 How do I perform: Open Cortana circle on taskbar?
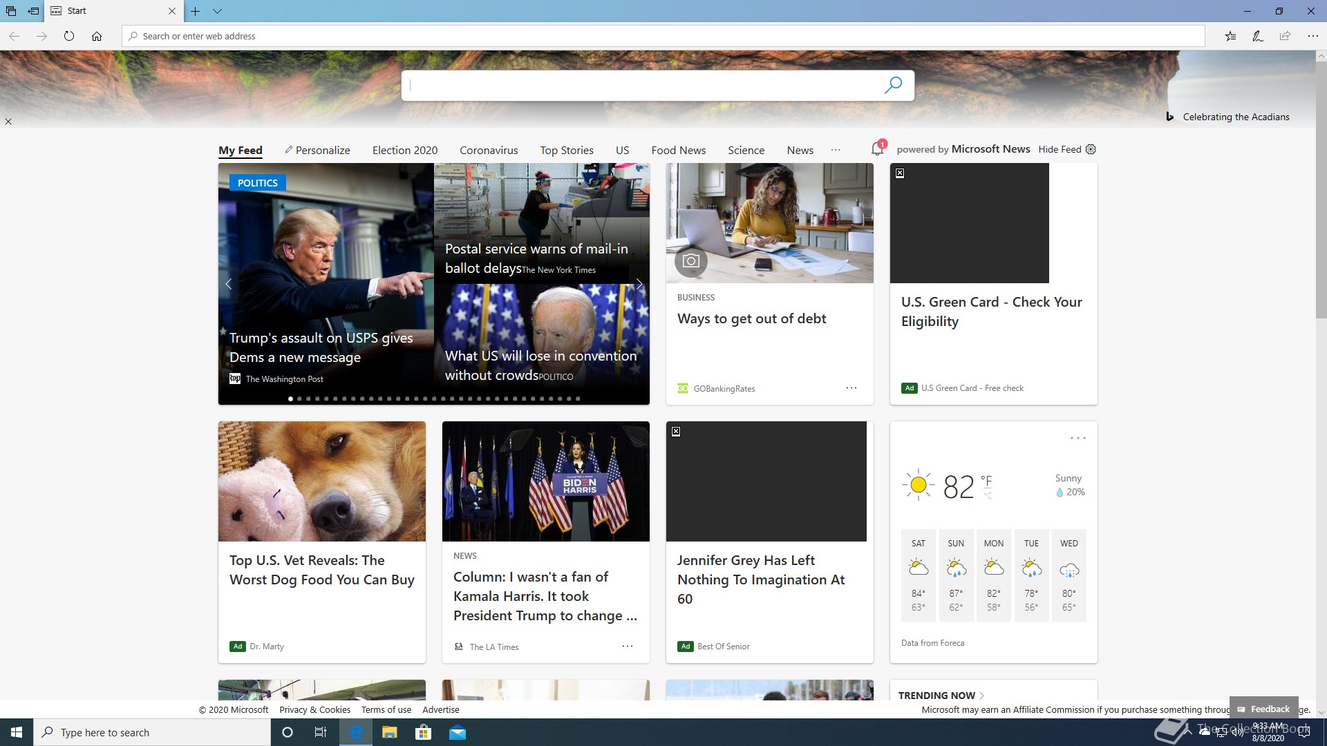click(x=288, y=732)
